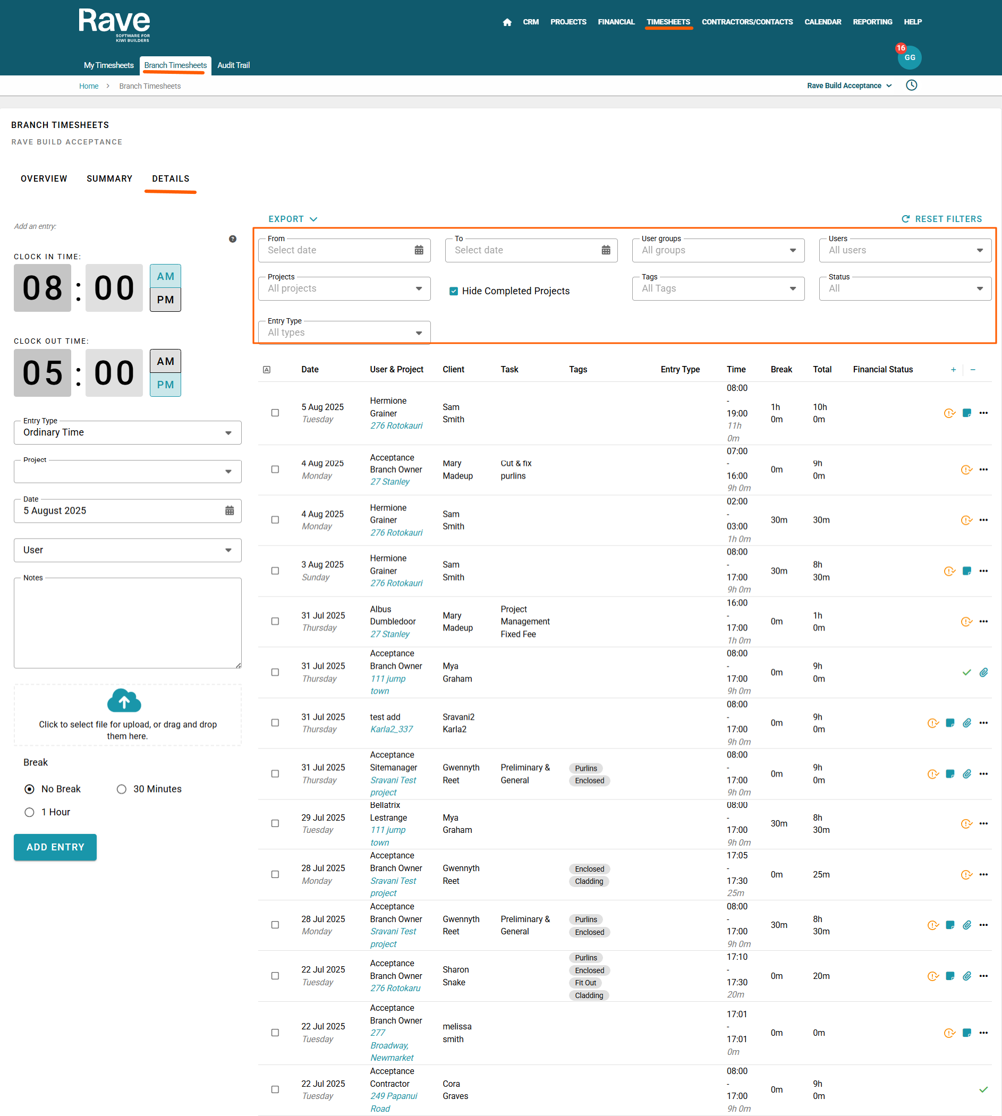Open note icon on 31 Jul Acceptance Sitemanager row
Screen dimensions: 1002x1116
950,774
